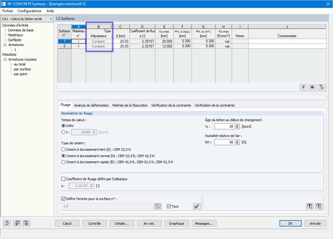The image size is (333, 239).
Task: Switch to Analyse de déformation tab
Action: (91, 105)
